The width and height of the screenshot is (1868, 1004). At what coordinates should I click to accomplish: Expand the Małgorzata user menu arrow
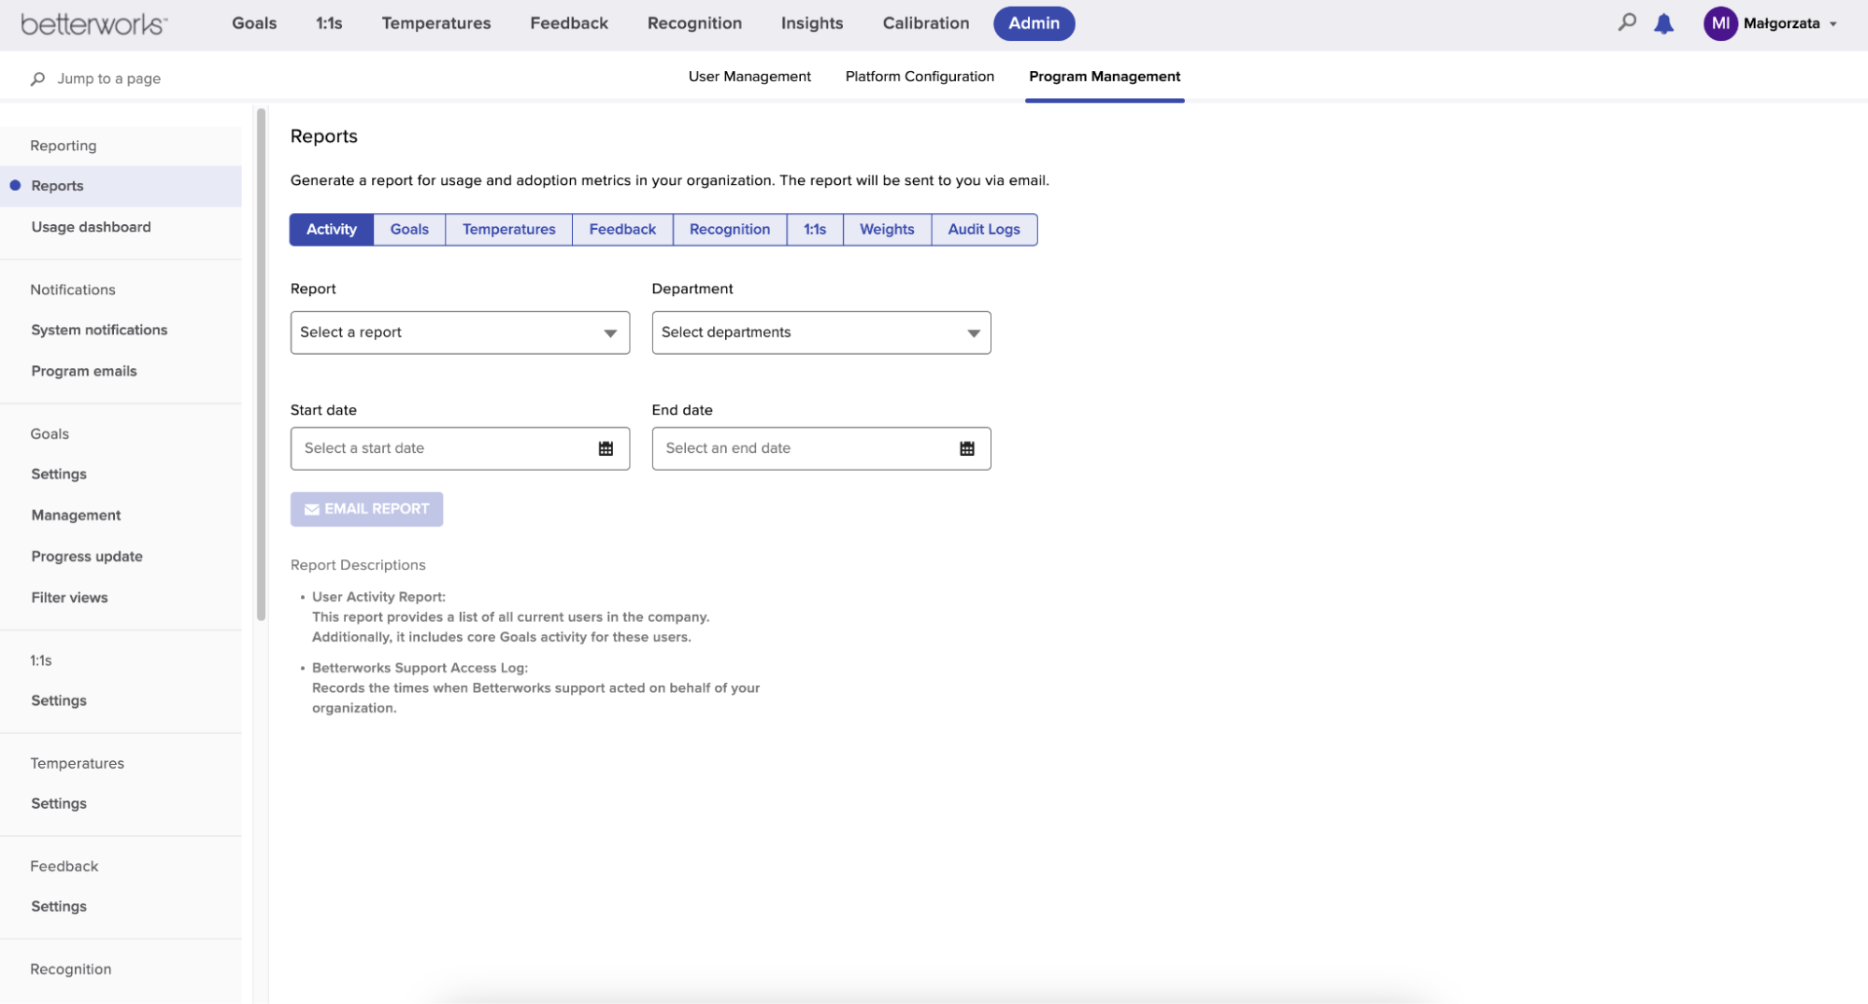(x=1833, y=24)
